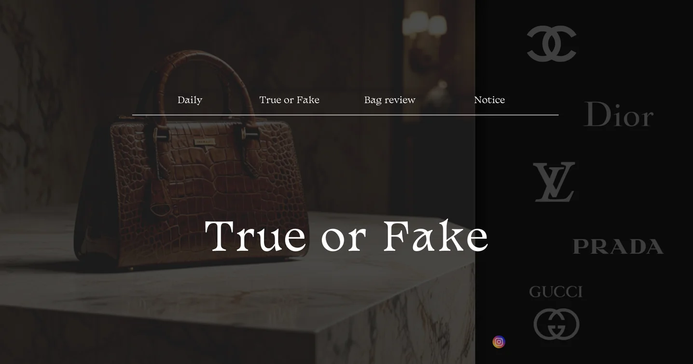Click the metal nameplate on the handbag
This screenshot has width=693, height=364.
pos(205,142)
